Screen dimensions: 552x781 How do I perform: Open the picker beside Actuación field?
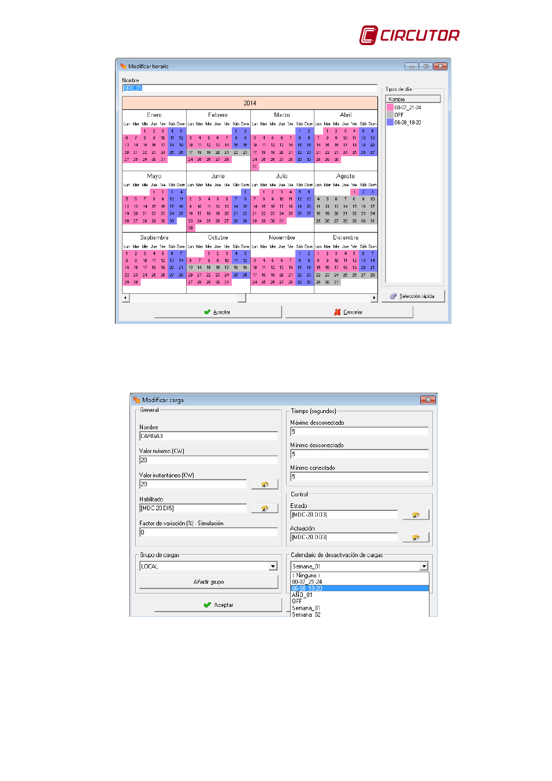pyautogui.click(x=416, y=537)
